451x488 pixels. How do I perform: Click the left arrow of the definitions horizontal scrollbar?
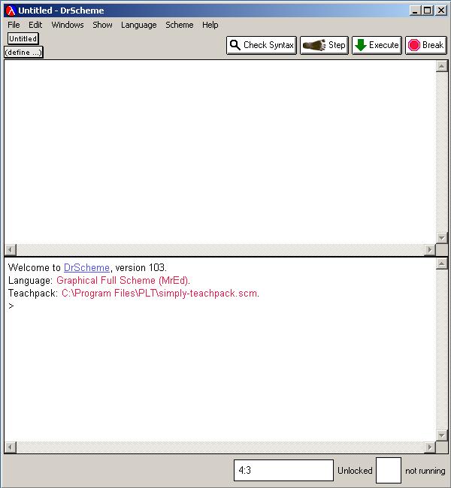(x=11, y=249)
